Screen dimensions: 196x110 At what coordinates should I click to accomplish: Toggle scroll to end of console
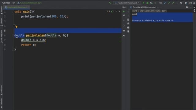point(128,24)
